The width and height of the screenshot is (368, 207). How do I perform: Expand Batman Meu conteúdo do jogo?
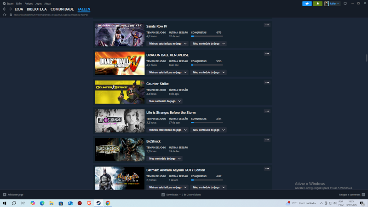point(208,187)
